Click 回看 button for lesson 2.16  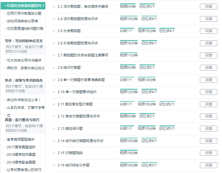tap(209, 165)
